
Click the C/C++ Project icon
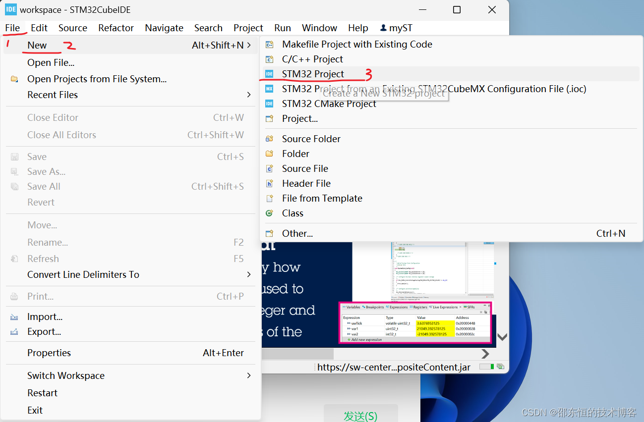[269, 59]
